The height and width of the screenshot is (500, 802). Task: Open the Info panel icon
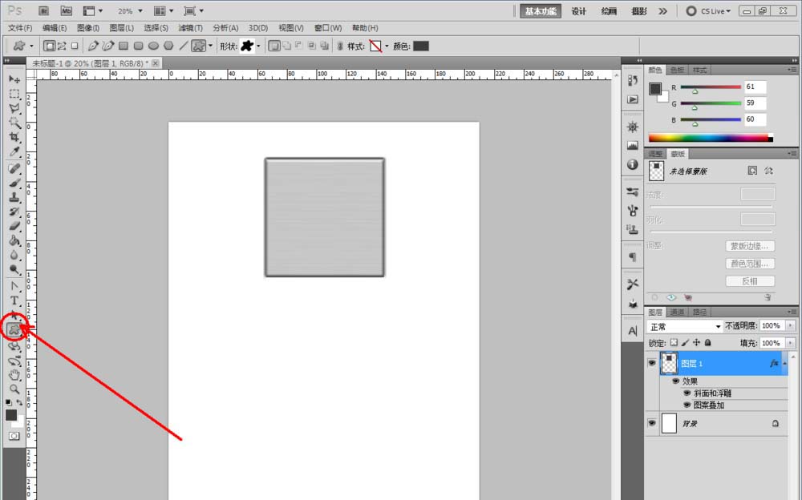633,164
